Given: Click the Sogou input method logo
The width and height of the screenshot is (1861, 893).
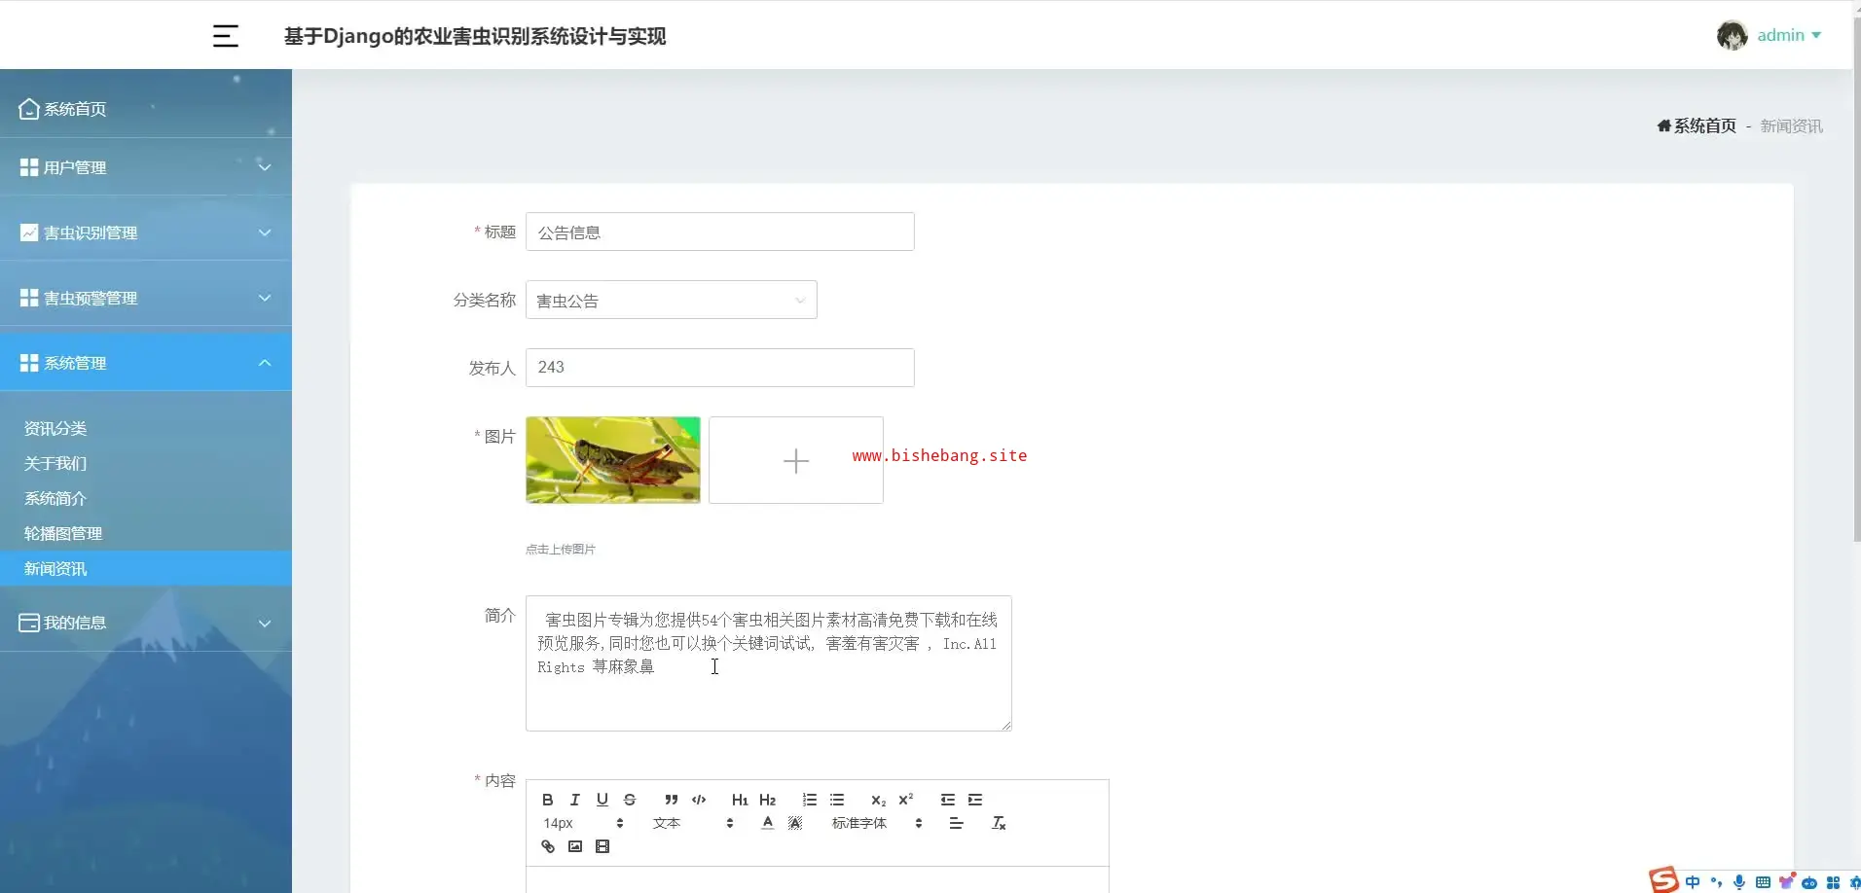Looking at the screenshot, I should [x=1663, y=879].
